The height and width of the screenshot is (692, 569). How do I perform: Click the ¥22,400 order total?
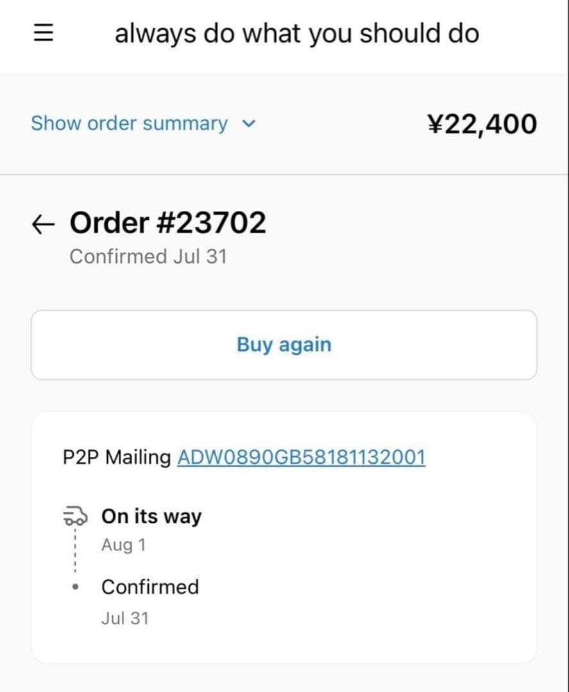click(481, 124)
